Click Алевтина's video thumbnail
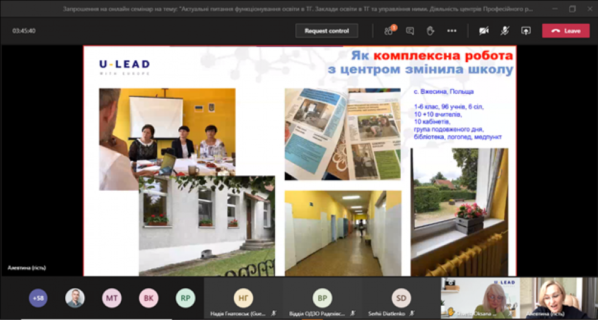This screenshot has width=598, height=320. (x=559, y=297)
